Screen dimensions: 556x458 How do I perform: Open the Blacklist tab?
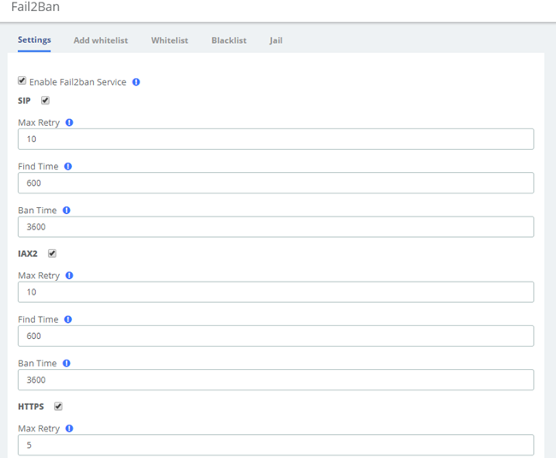tap(229, 40)
